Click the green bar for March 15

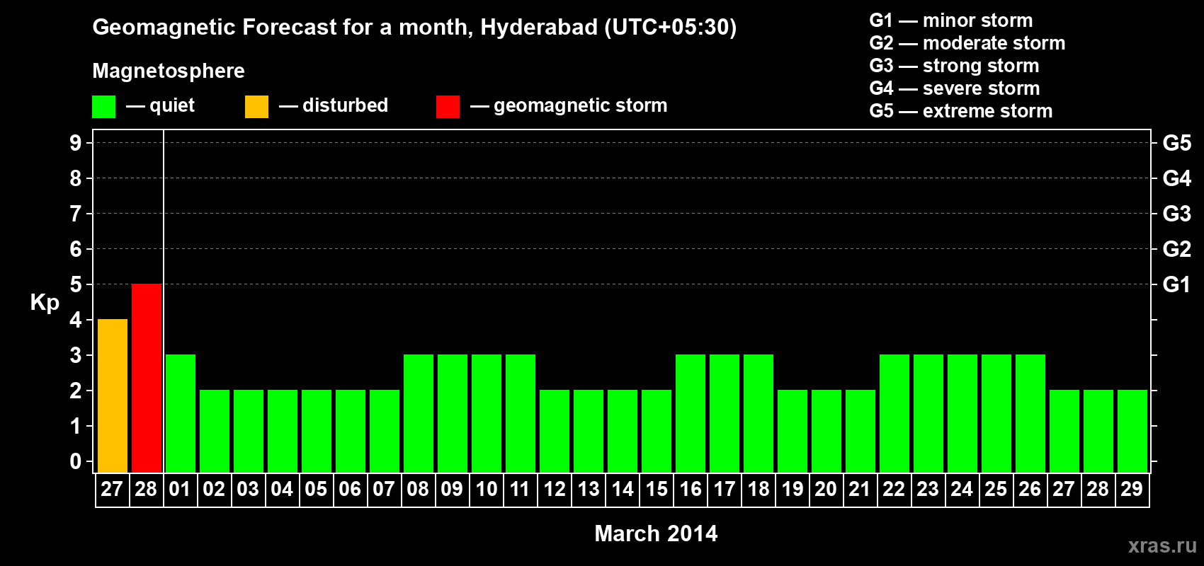pyautogui.click(x=657, y=432)
